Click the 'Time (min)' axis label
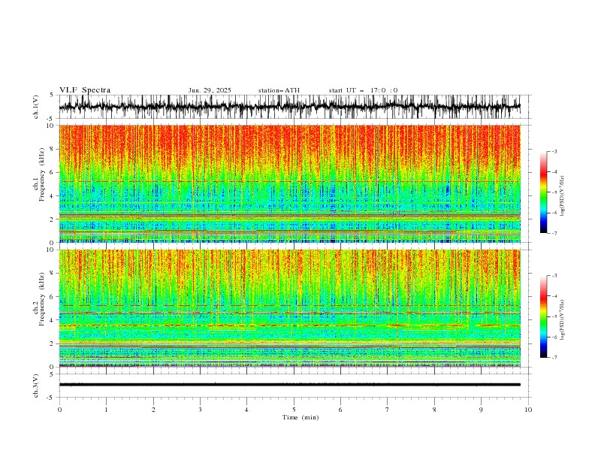 click(x=301, y=417)
